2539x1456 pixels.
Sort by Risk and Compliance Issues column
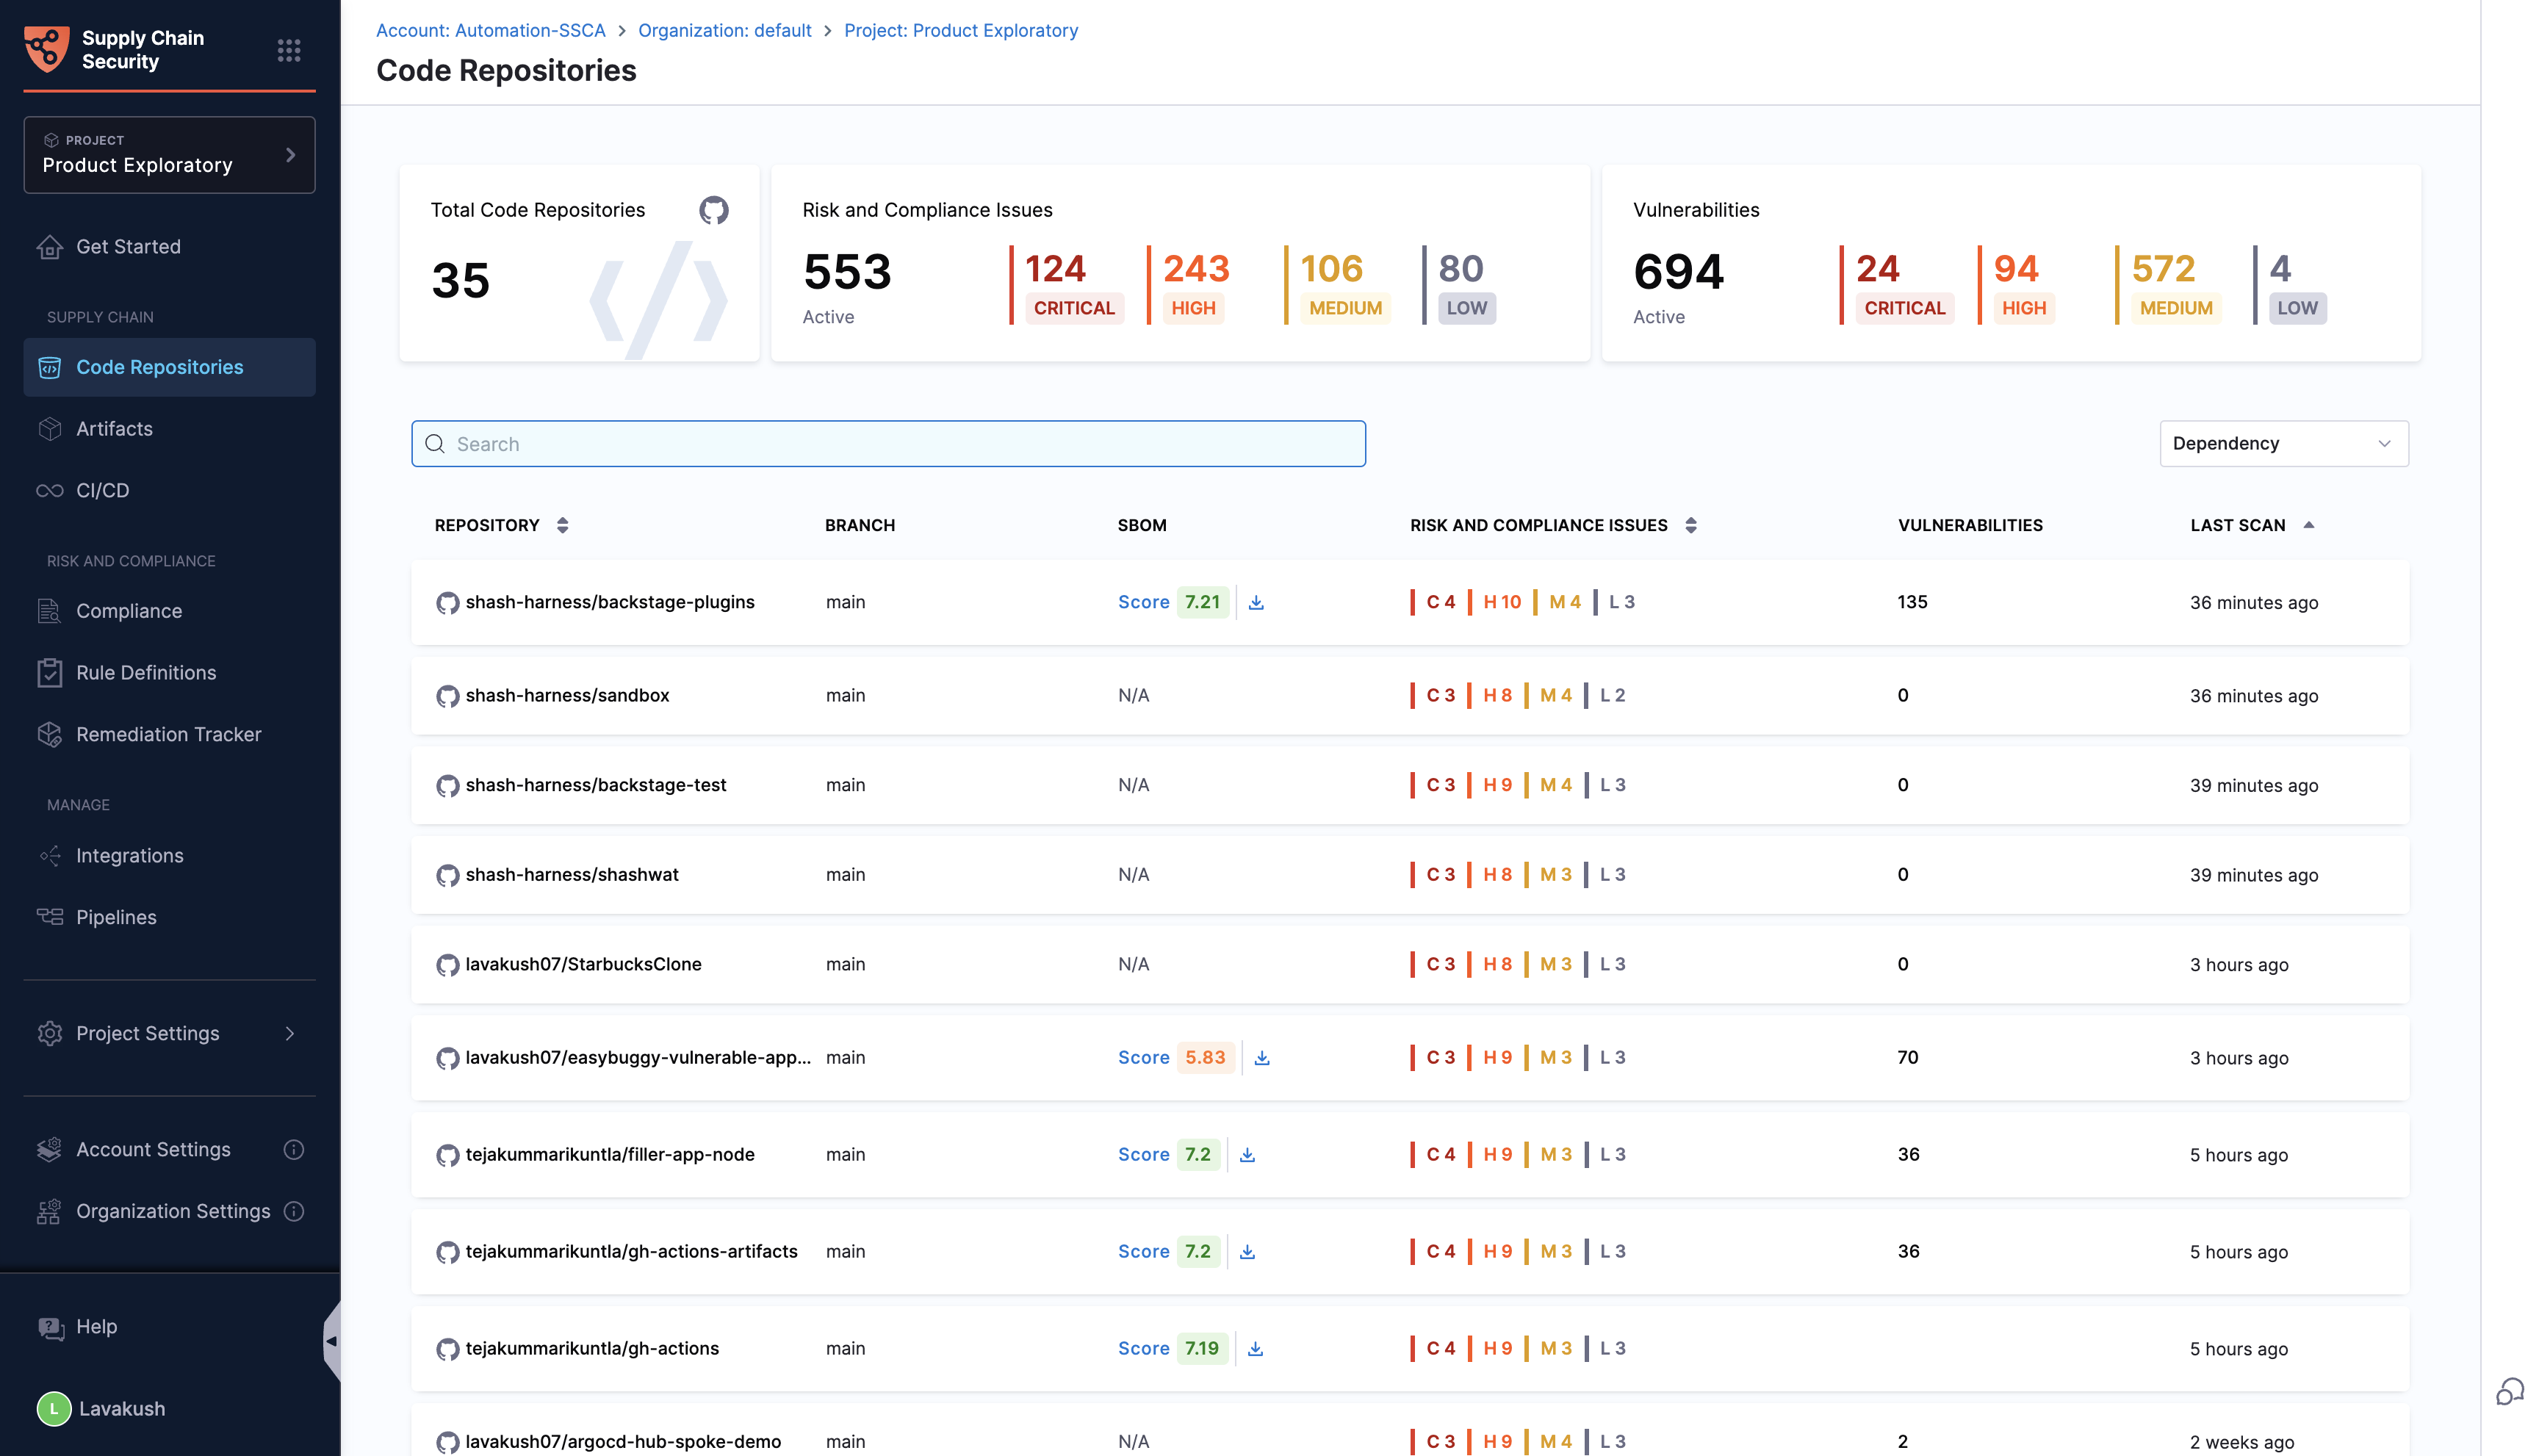click(x=1690, y=525)
